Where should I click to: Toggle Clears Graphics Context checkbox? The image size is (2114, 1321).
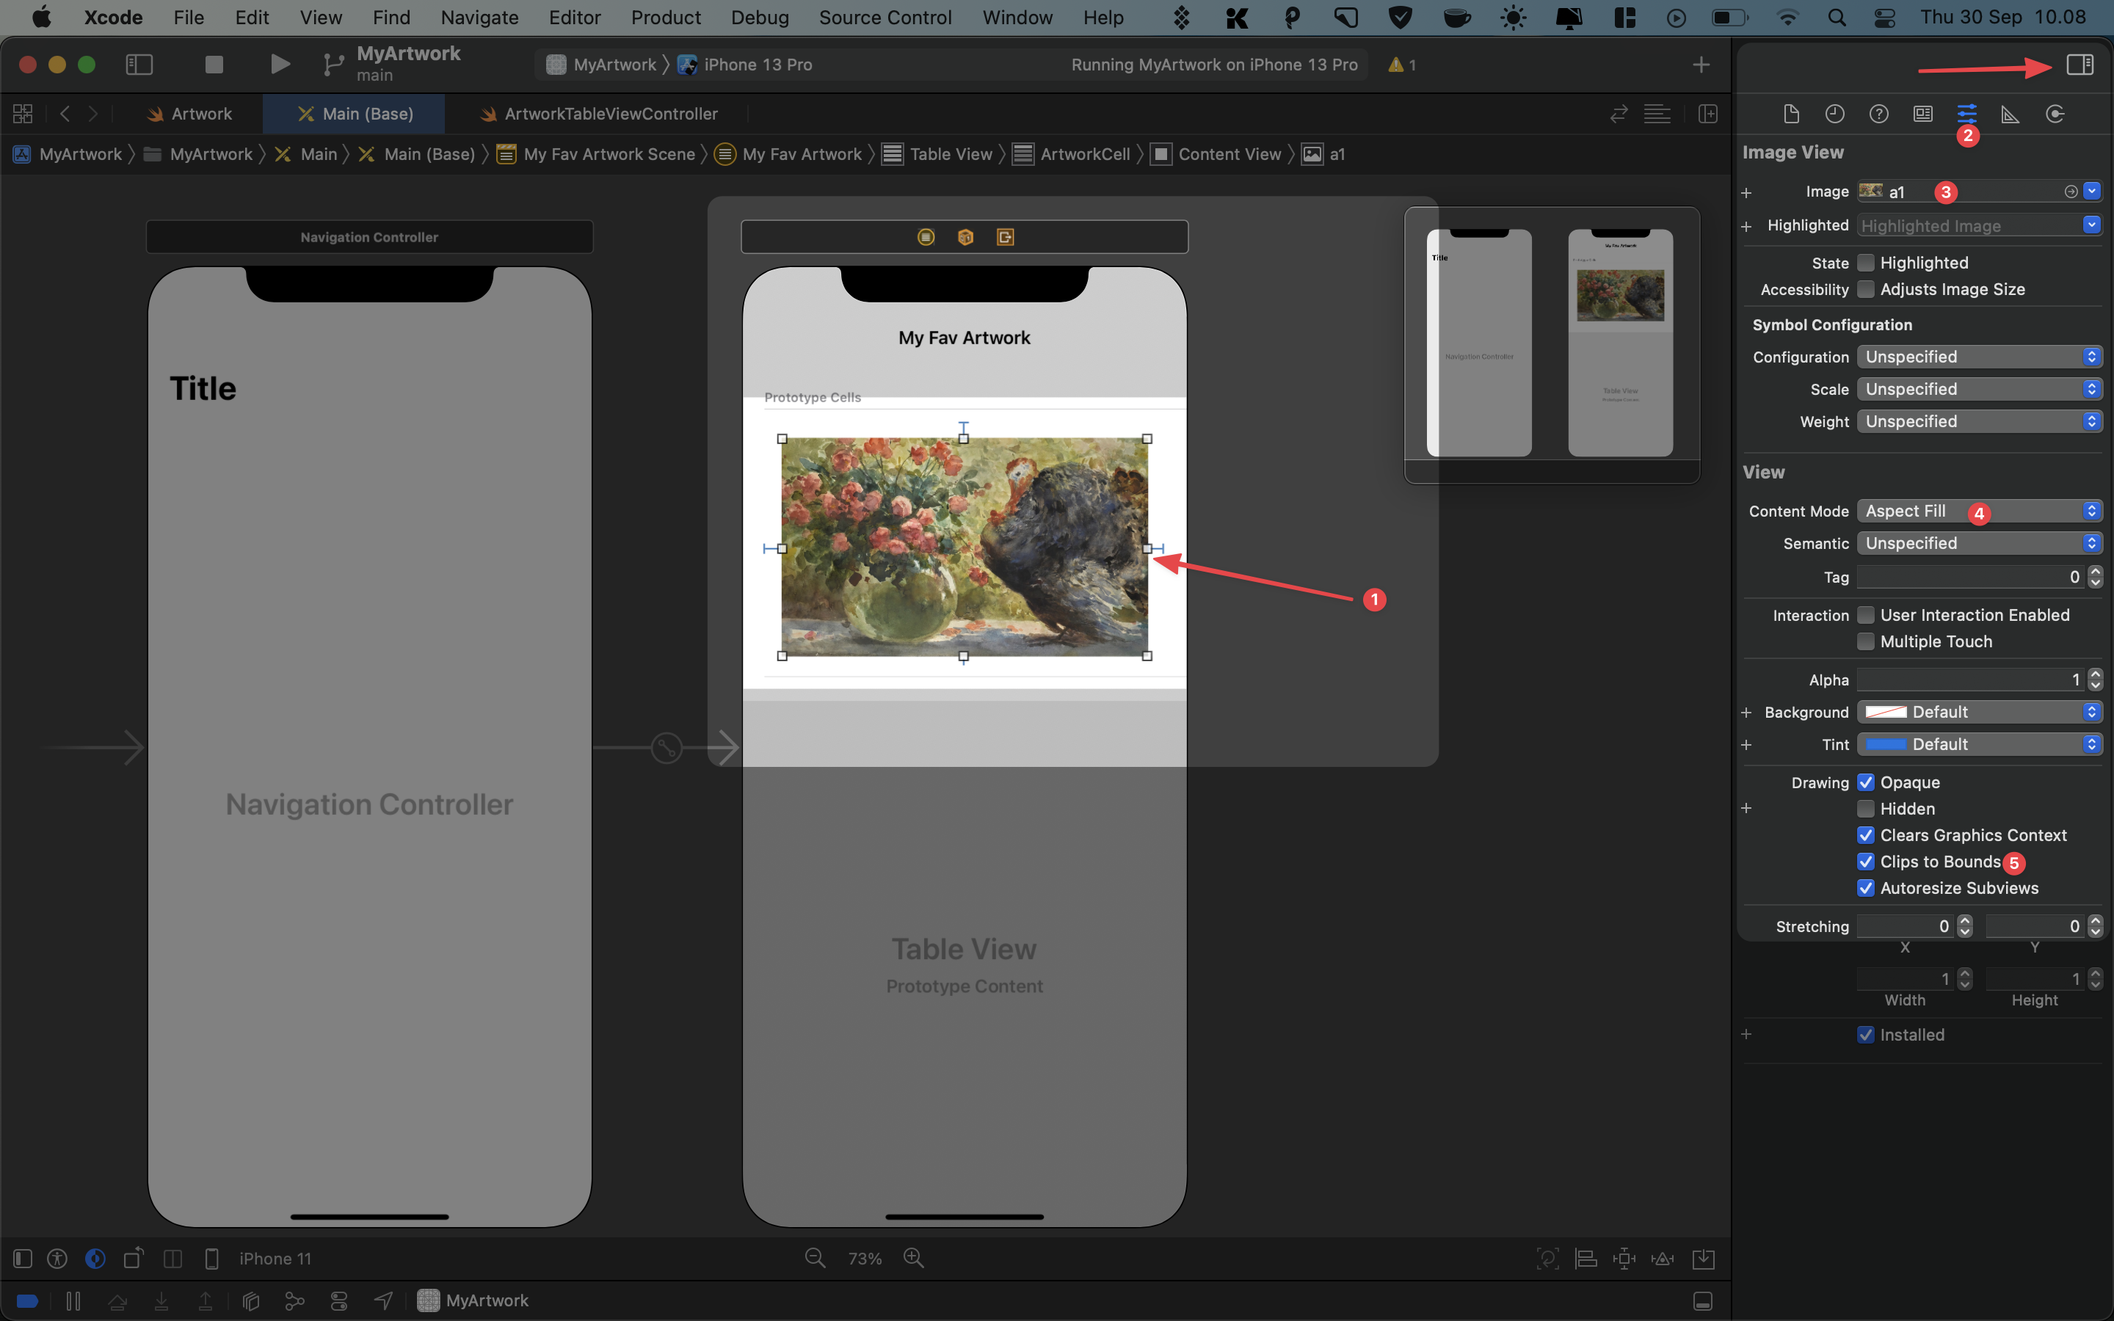point(1865,835)
